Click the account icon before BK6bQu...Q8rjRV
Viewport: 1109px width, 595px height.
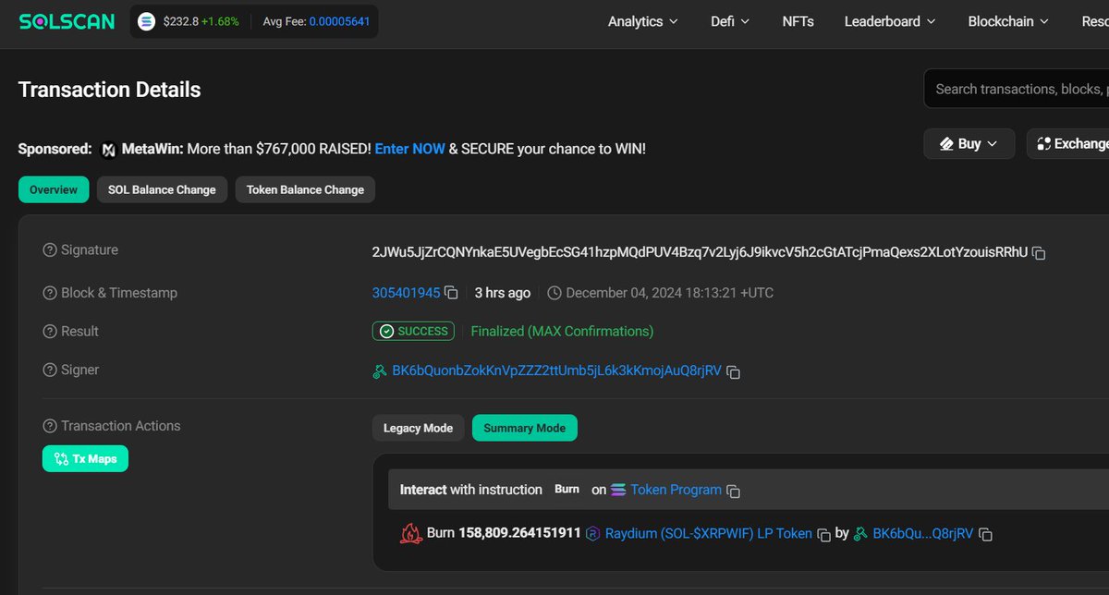pos(860,533)
